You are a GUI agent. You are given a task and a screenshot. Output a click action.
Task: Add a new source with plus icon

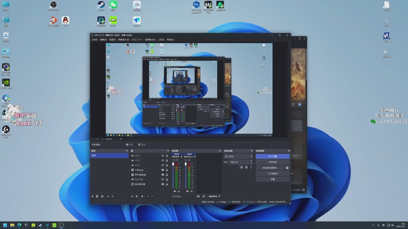pos(132,196)
